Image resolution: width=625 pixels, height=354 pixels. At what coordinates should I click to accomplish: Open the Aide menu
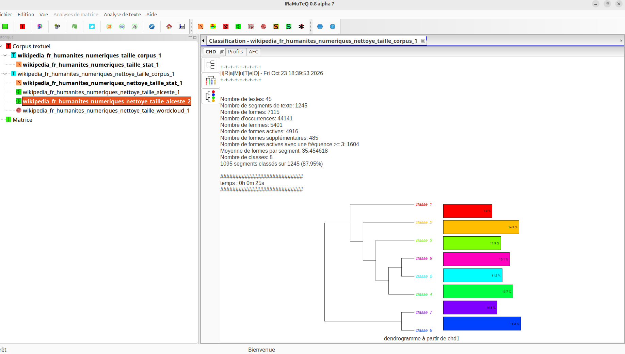click(x=151, y=15)
